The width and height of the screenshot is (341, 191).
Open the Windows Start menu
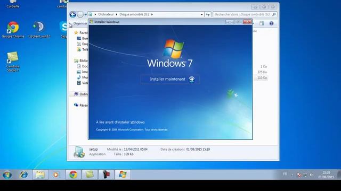pos(7,175)
